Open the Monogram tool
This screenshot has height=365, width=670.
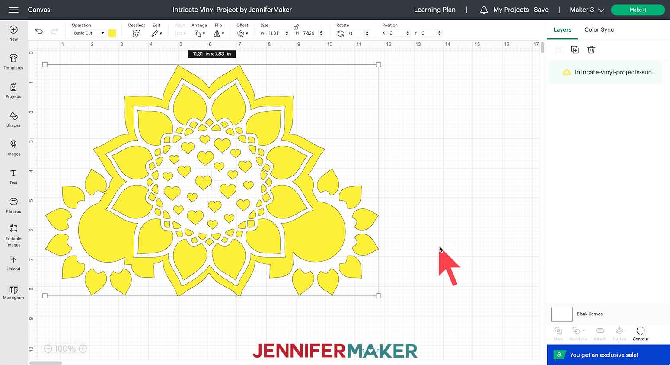click(x=13, y=292)
